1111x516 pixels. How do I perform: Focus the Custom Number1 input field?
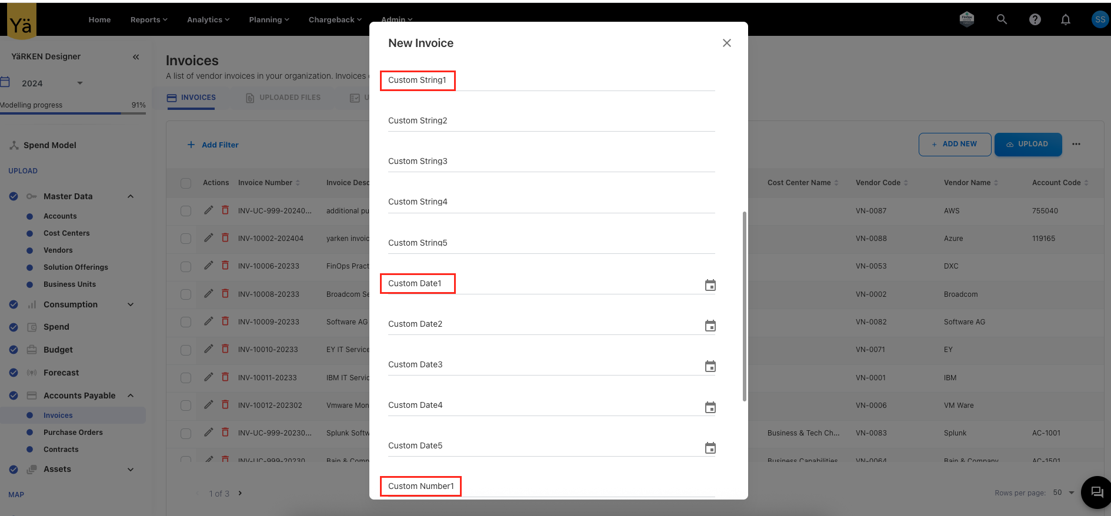click(x=551, y=487)
